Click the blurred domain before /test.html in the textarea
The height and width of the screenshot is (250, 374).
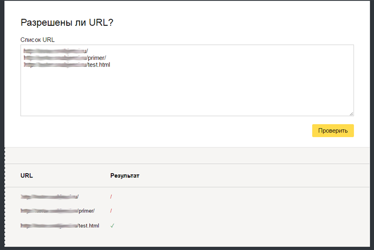coord(55,65)
